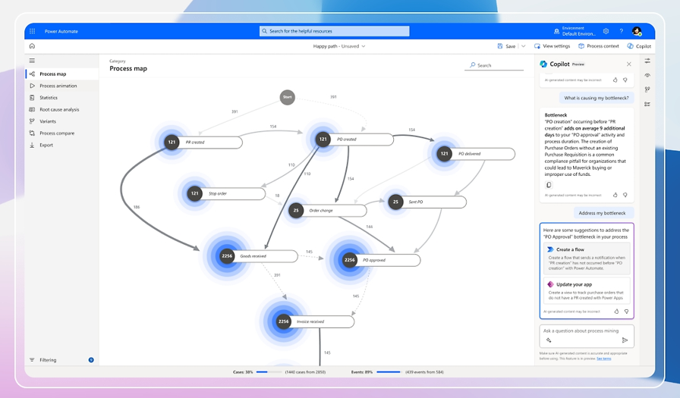Adjust the Events 89% progress bar
Viewport: 680px width, 398px height.
point(389,371)
